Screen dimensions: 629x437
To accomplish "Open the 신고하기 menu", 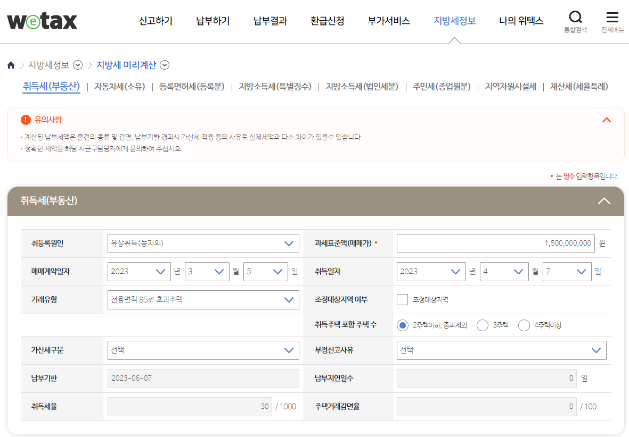I will coord(156,21).
